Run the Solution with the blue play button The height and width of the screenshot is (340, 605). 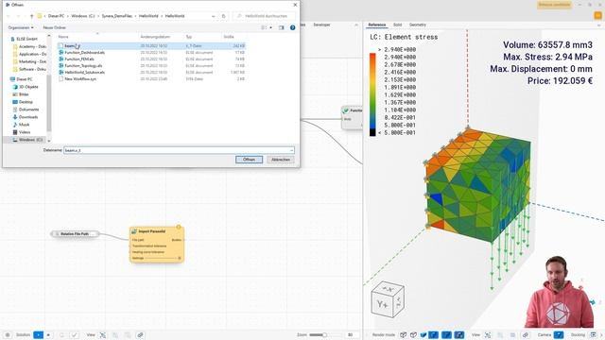click(39, 335)
